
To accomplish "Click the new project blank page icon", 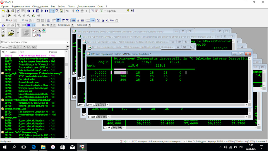I will (3, 31).
